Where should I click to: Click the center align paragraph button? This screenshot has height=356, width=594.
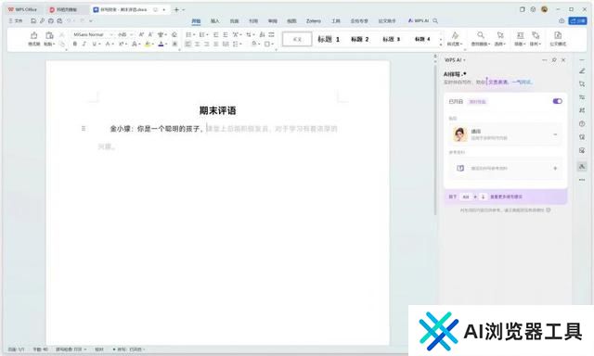tap(198, 44)
